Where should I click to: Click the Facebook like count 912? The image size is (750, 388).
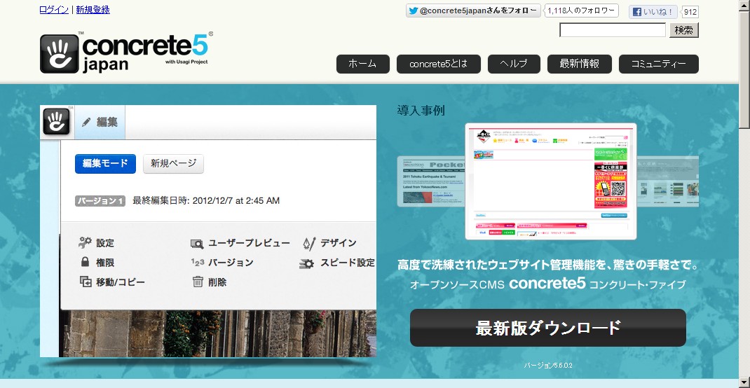(x=690, y=13)
